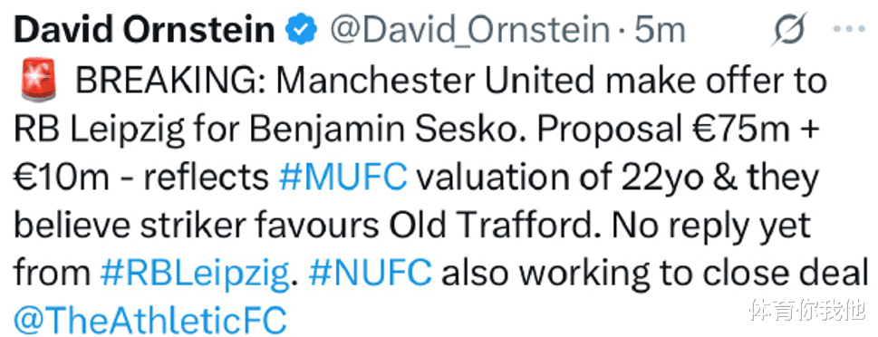
Task: Click the blue verified badge
Action: pyautogui.click(x=303, y=30)
